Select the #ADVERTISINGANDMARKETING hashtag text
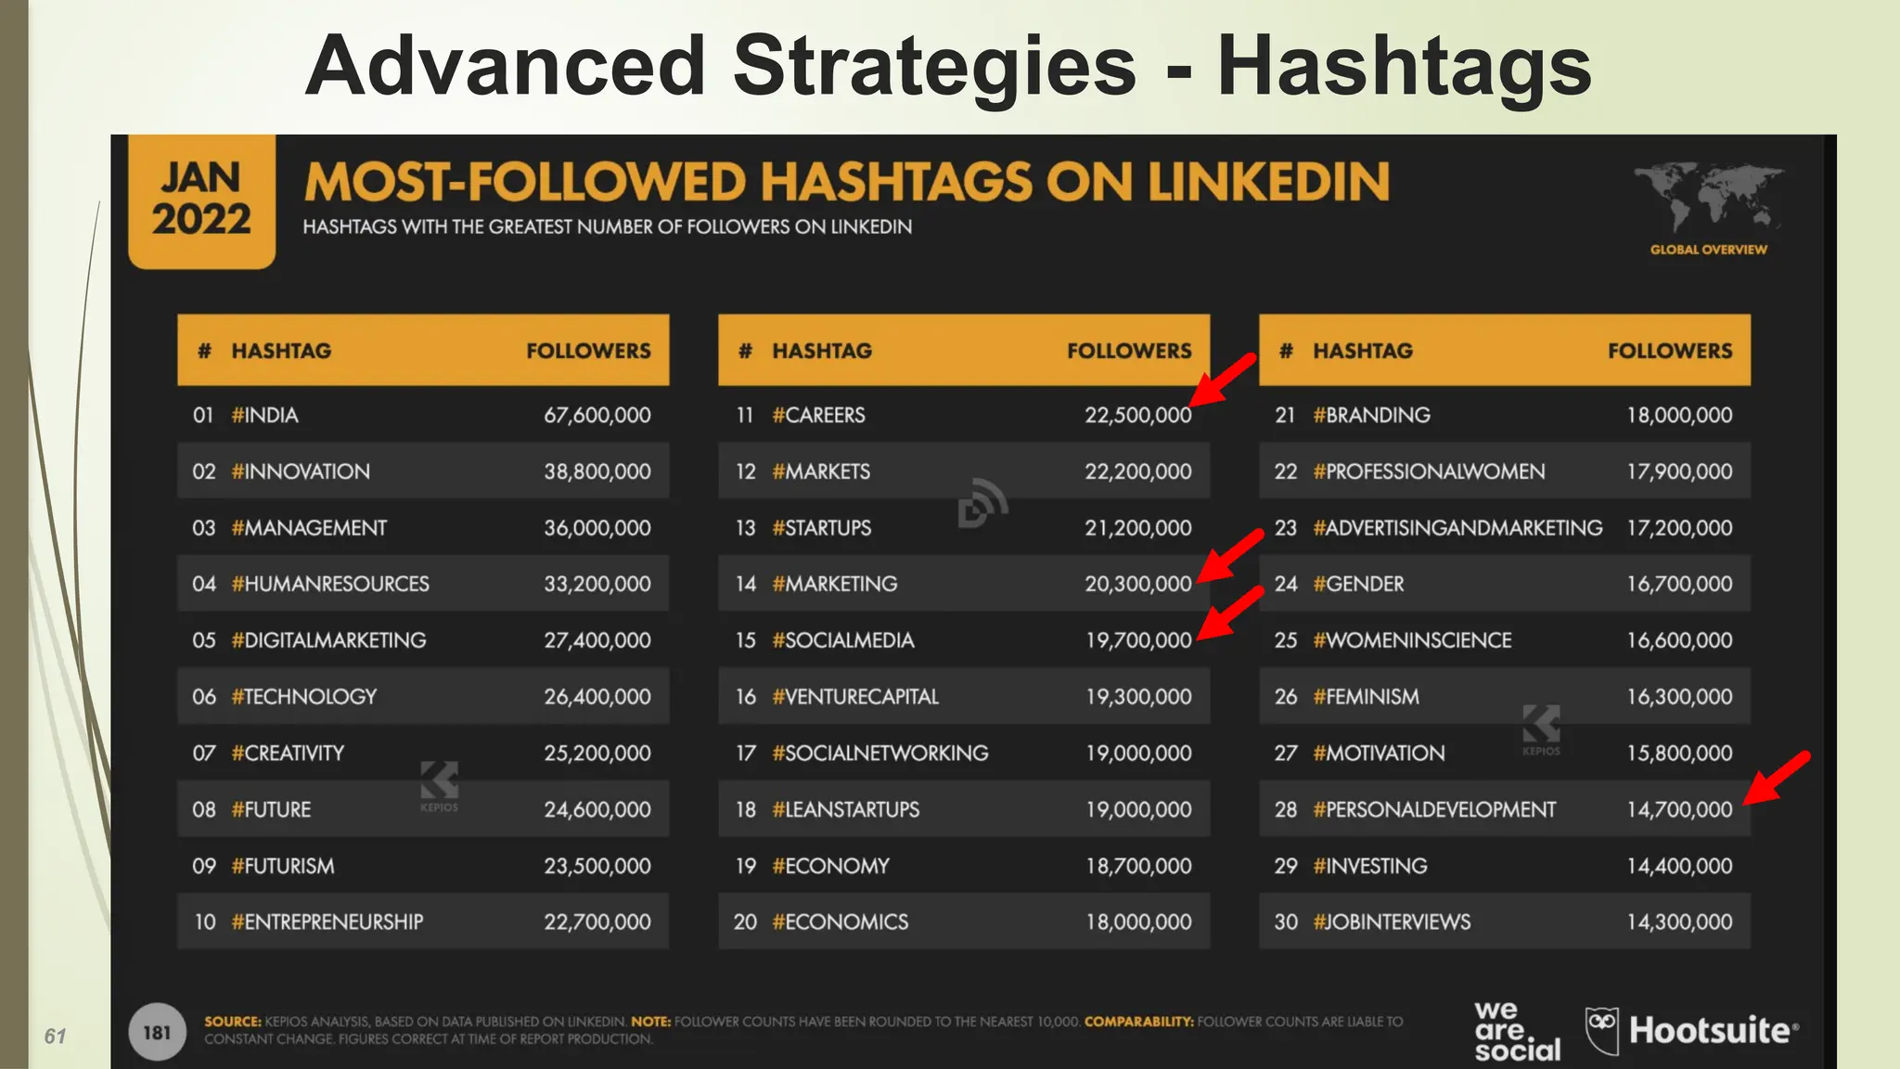This screenshot has height=1069, width=1900. (x=1457, y=528)
